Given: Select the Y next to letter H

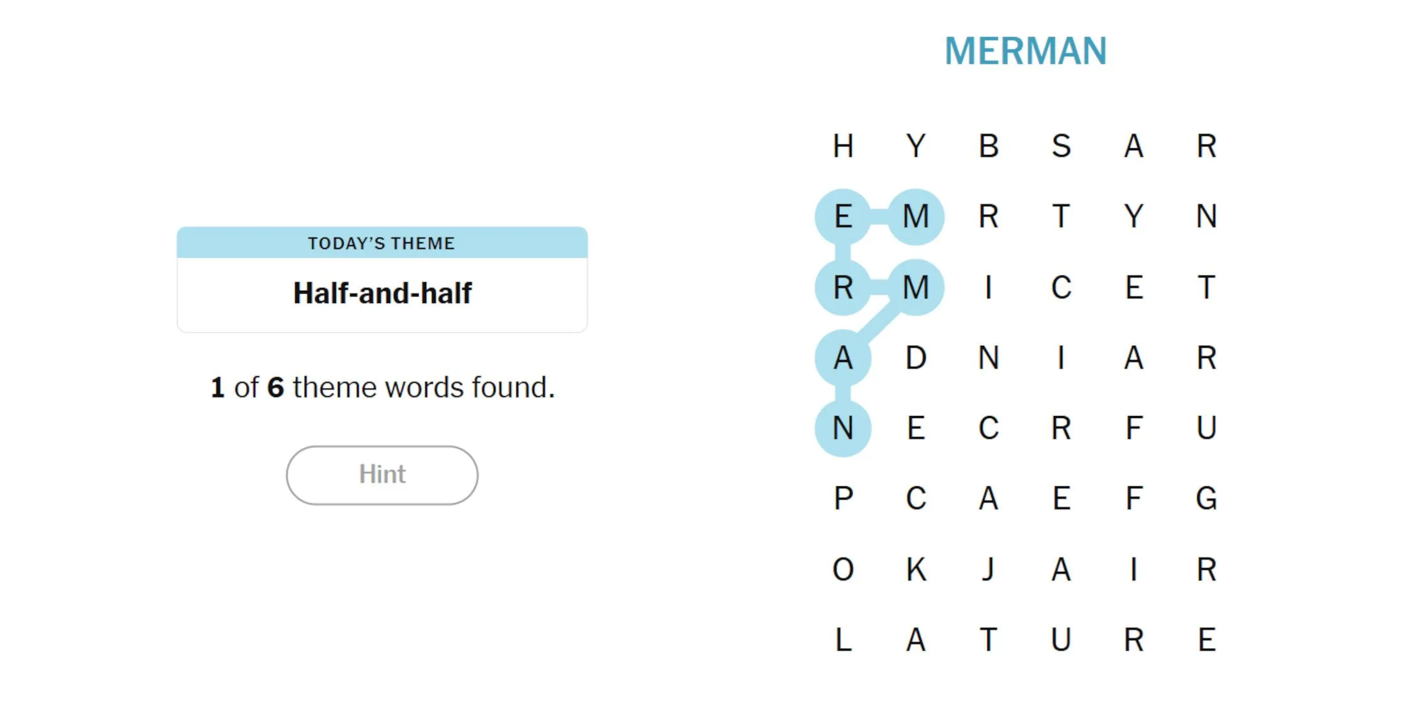Looking at the screenshot, I should pyautogui.click(x=916, y=146).
